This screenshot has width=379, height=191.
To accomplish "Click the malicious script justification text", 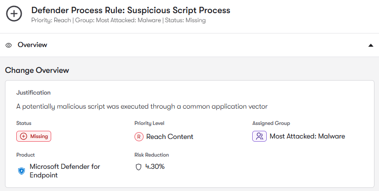I will point(142,106).
